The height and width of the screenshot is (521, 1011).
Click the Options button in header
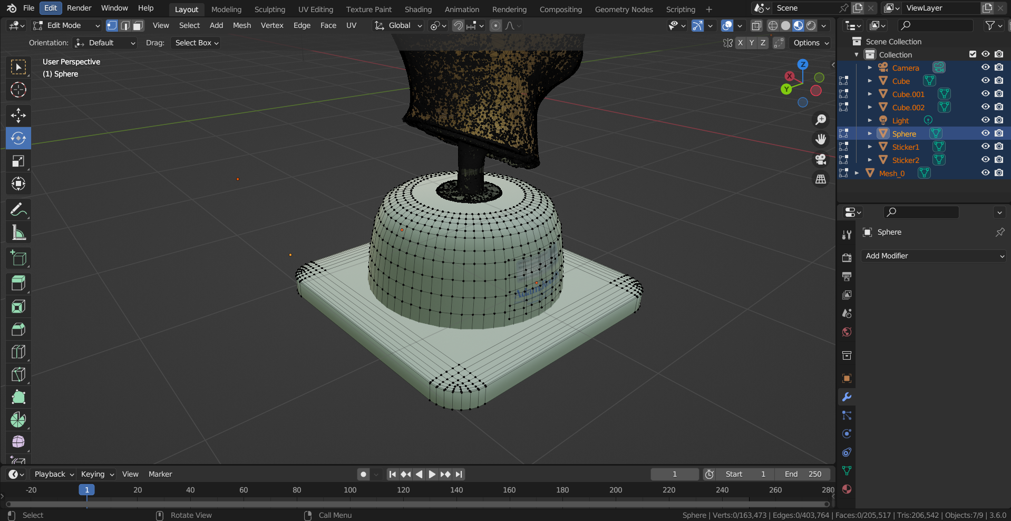pos(811,43)
